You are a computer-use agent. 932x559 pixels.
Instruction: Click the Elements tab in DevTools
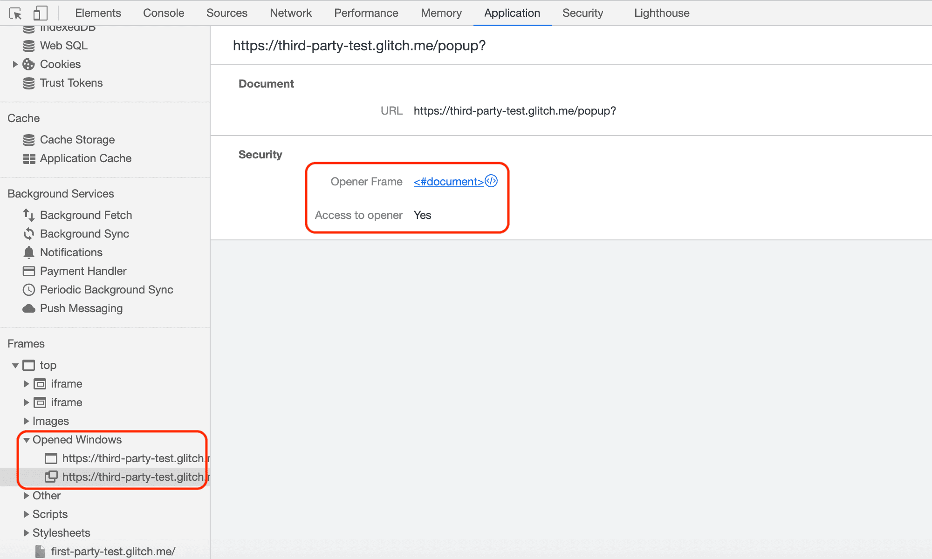click(97, 12)
